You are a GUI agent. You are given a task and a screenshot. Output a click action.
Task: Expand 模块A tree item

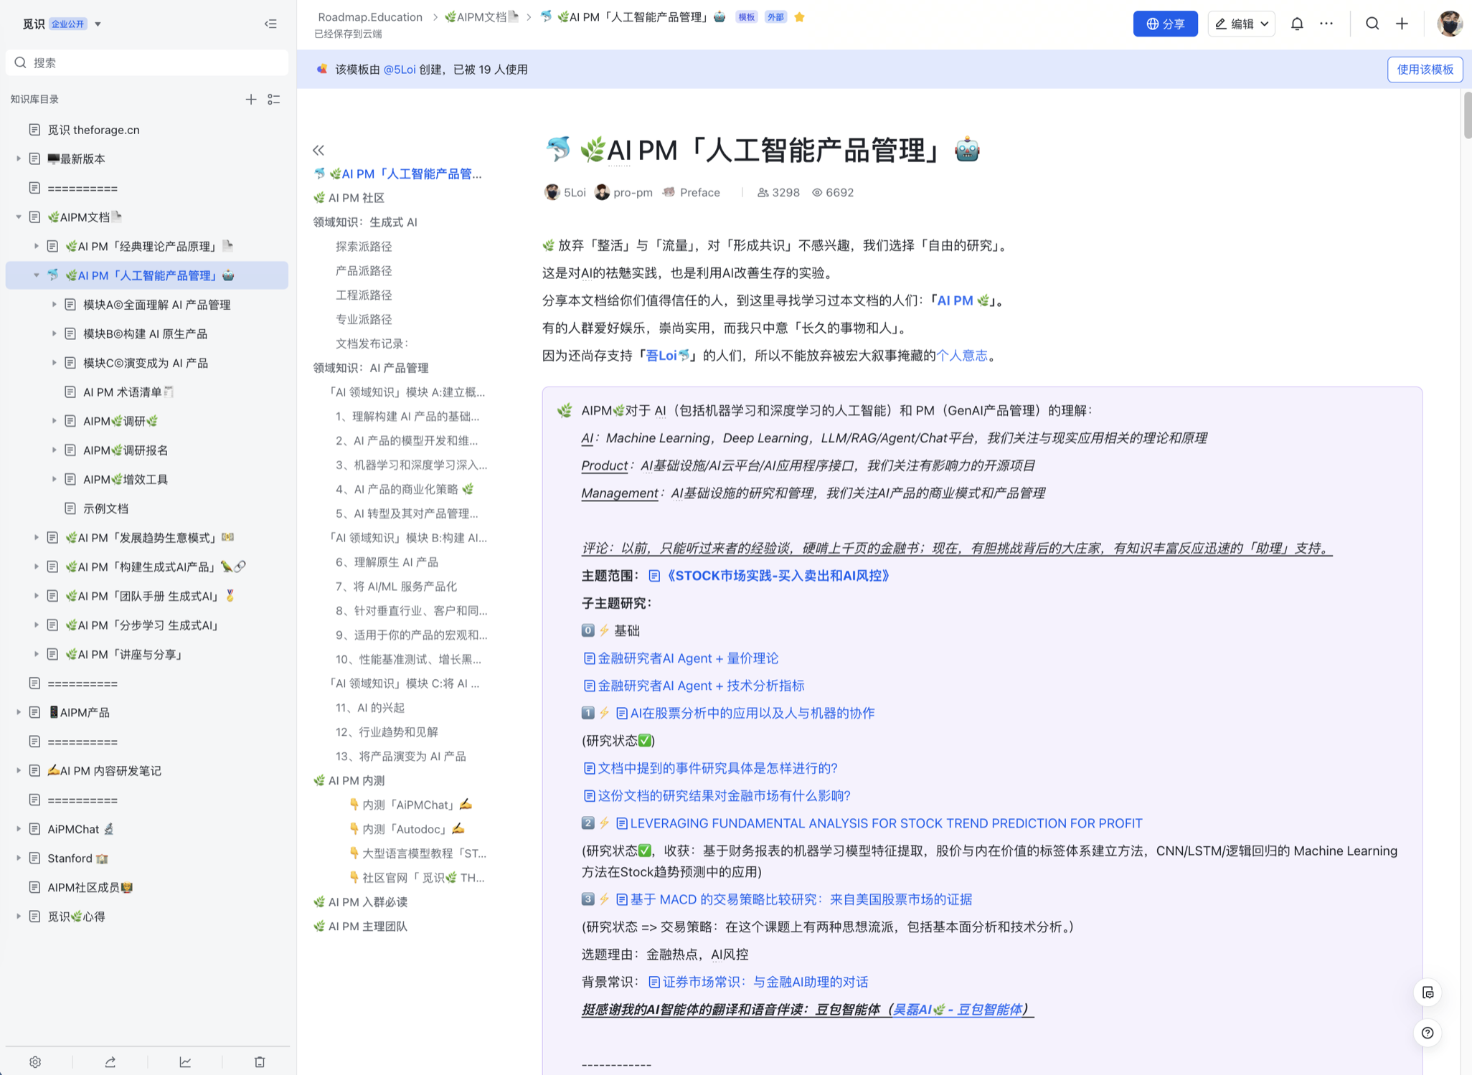click(54, 305)
